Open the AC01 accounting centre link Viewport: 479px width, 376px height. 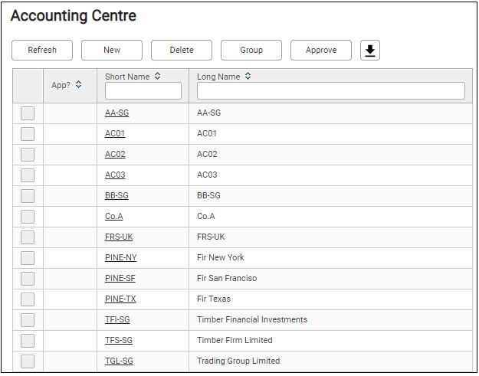[115, 134]
